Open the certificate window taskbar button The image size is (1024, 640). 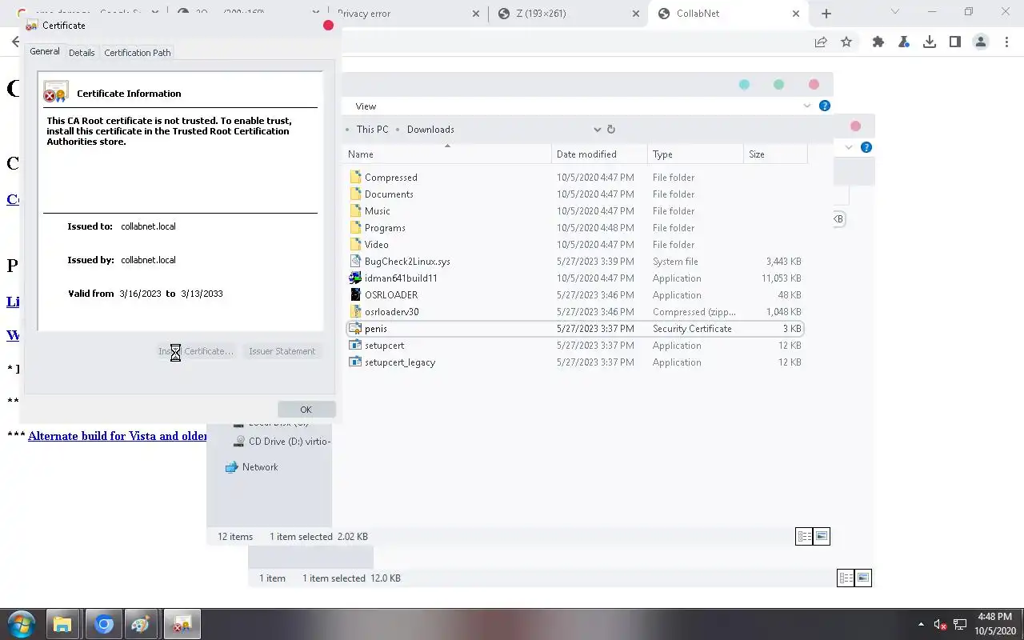[182, 624]
